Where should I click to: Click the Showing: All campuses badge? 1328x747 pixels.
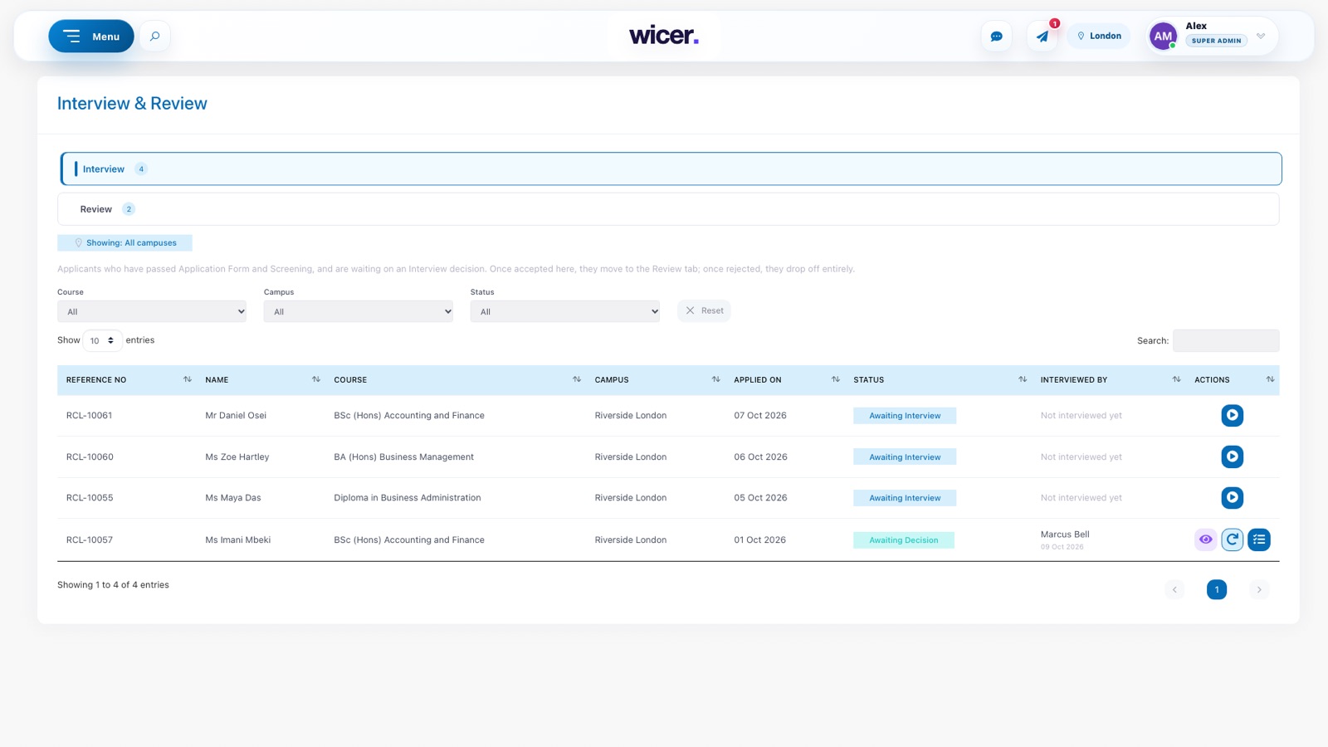[x=124, y=243]
